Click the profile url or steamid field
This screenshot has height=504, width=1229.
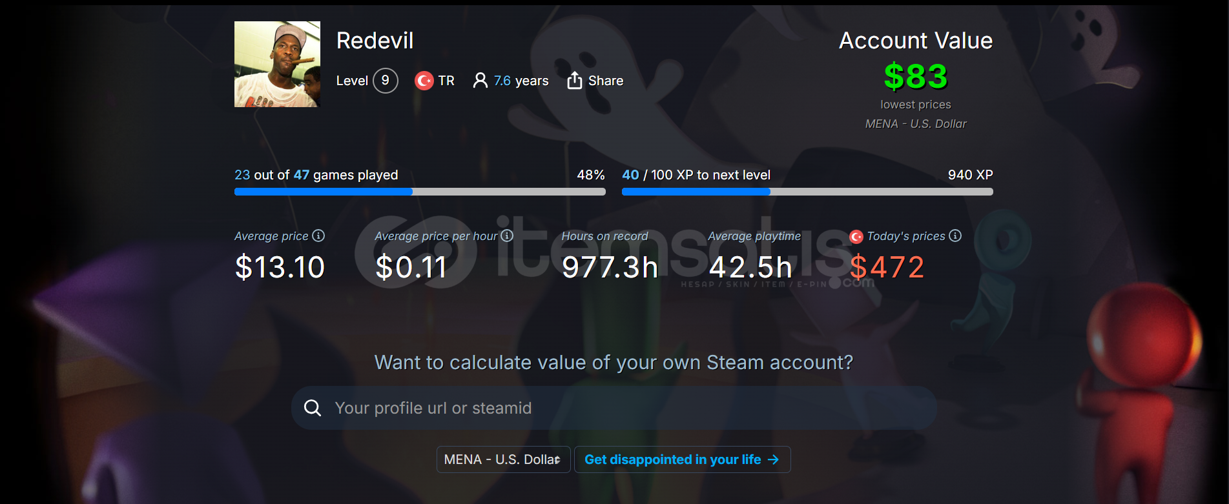614,408
